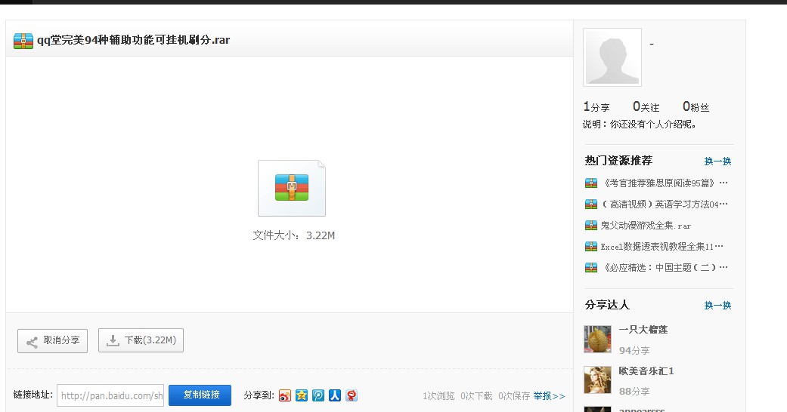This screenshot has height=412, width=787.
Task: Click the uploader's default avatar image
Action: [x=612, y=57]
